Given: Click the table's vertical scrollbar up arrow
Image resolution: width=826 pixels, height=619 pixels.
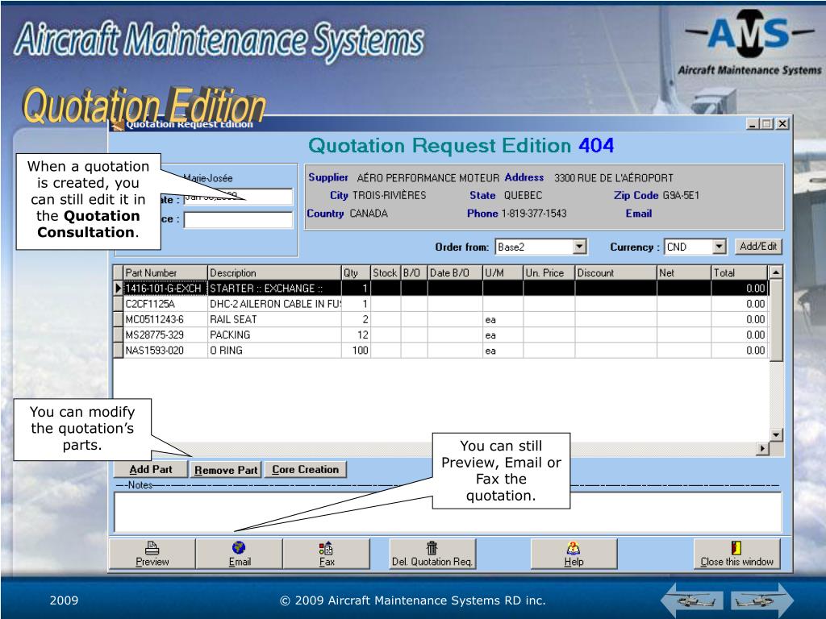Looking at the screenshot, I should (775, 272).
